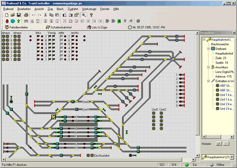
Task: Toggle the top indicator under Umf1 label
Action: pos(154,113)
